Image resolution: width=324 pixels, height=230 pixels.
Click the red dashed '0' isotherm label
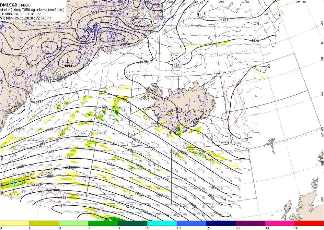236,121
